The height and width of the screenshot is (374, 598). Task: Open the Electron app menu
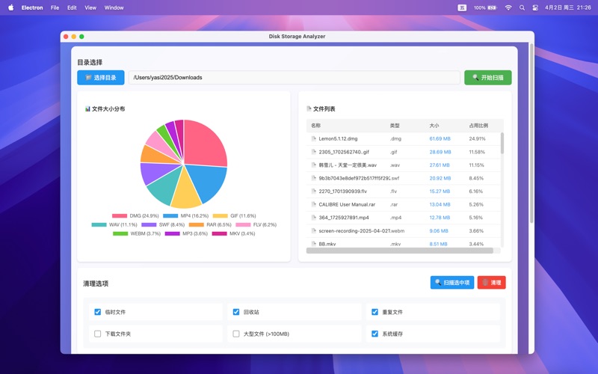32,7
